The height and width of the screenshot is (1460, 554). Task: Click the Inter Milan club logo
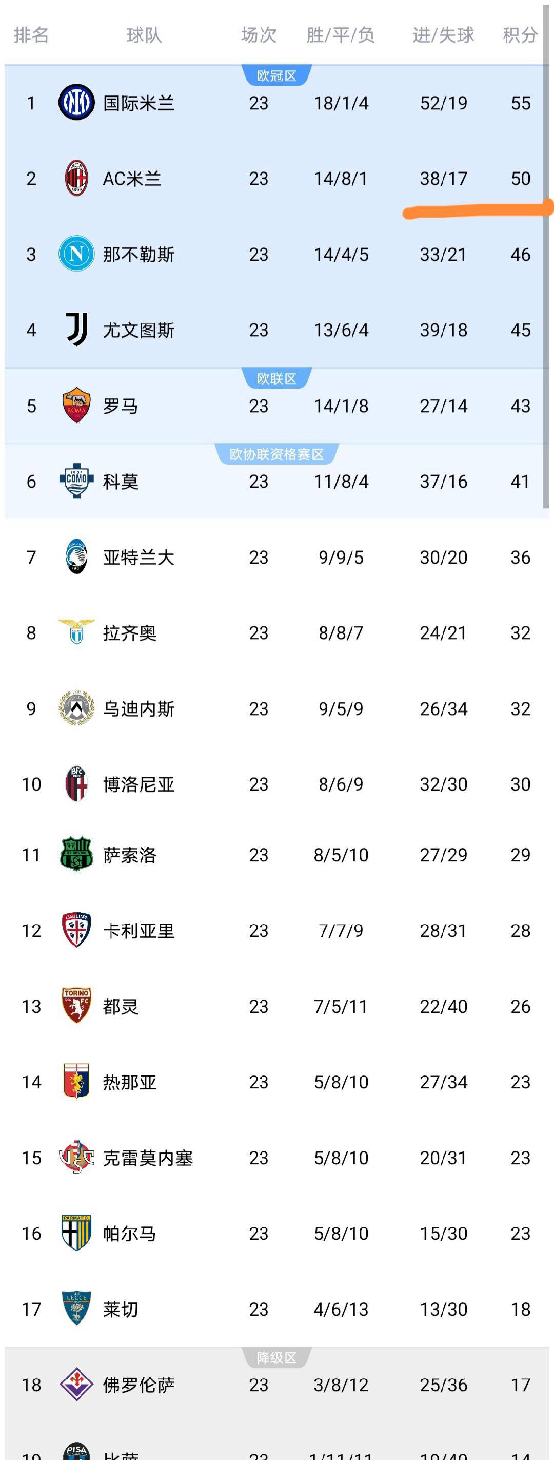pos(76,103)
